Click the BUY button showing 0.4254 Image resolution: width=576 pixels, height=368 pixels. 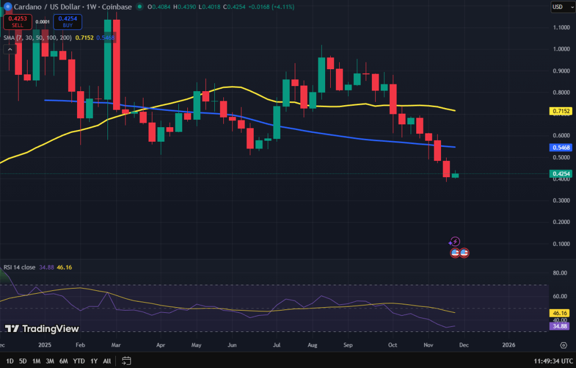[66, 21]
